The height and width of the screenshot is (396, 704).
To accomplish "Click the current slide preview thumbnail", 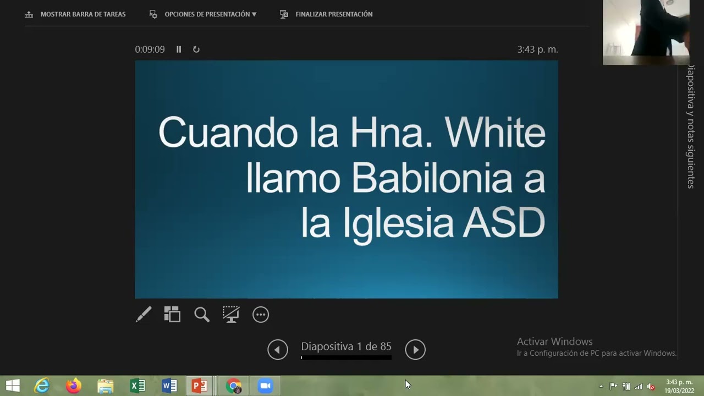I will pos(346,179).
